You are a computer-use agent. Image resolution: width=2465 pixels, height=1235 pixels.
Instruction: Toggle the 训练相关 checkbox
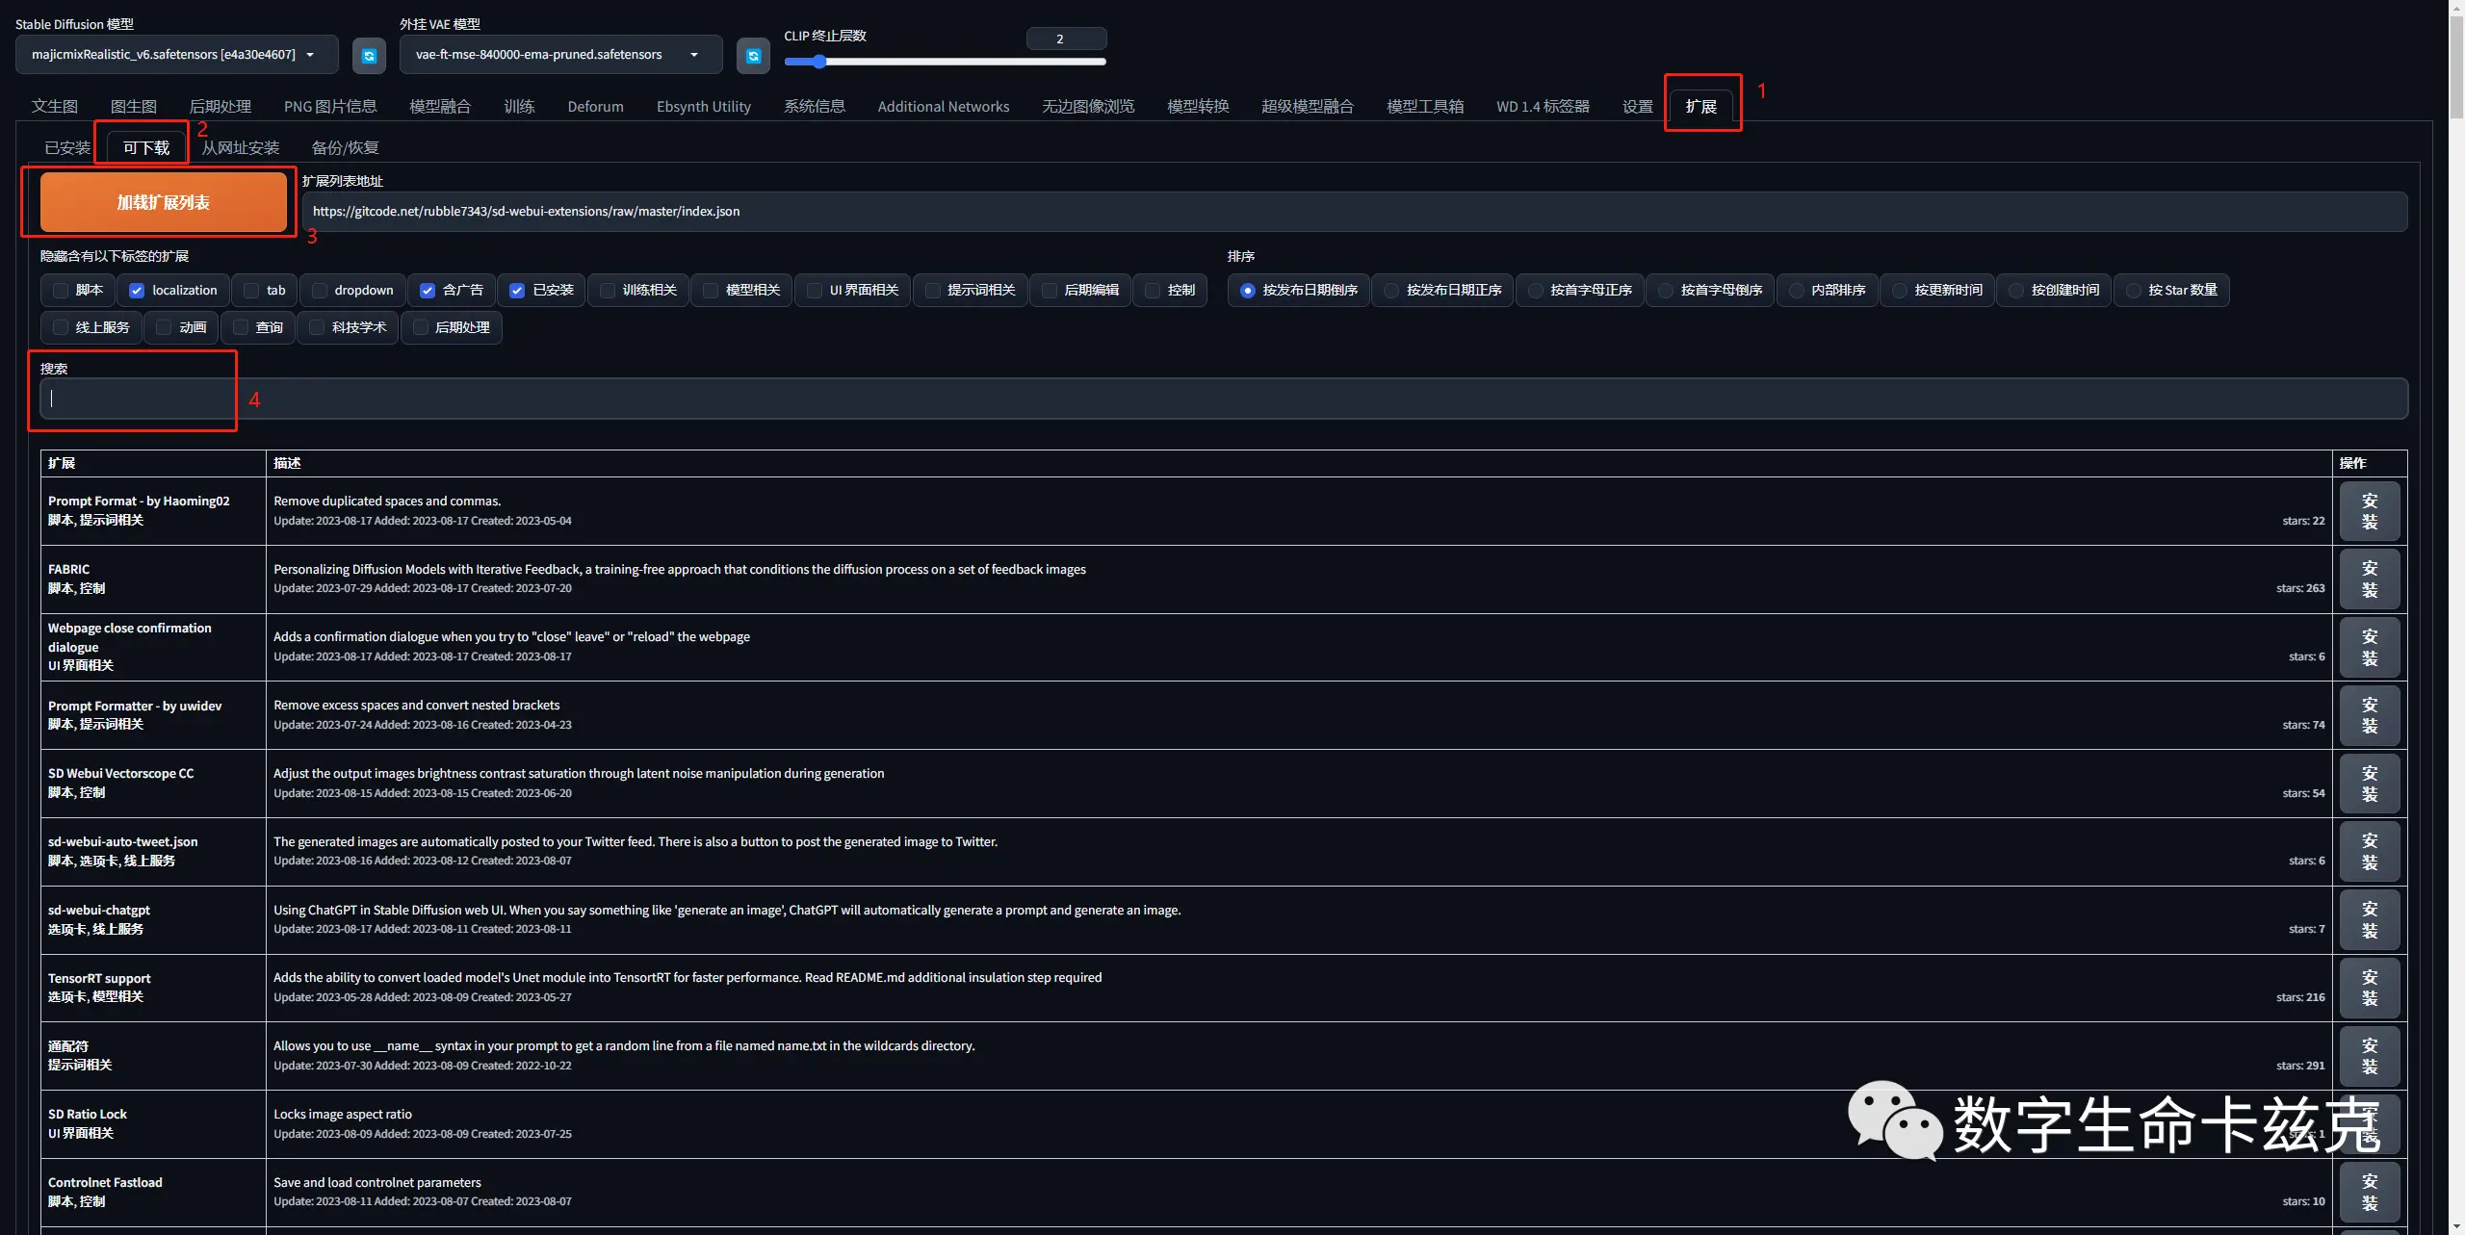608,291
